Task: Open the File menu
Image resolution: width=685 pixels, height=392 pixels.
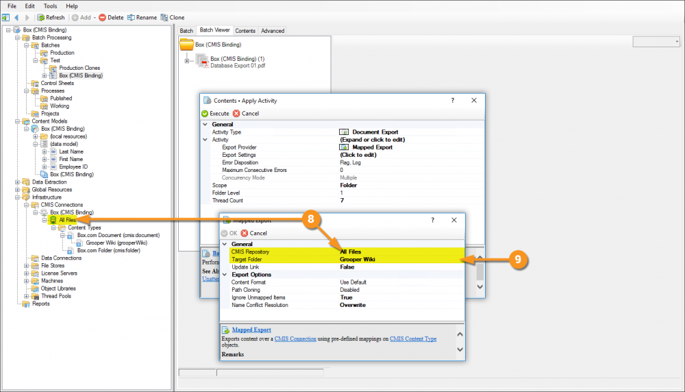Action: click(x=12, y=6)
